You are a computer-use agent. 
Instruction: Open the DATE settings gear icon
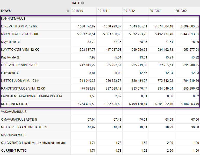(x=83, y=3)
